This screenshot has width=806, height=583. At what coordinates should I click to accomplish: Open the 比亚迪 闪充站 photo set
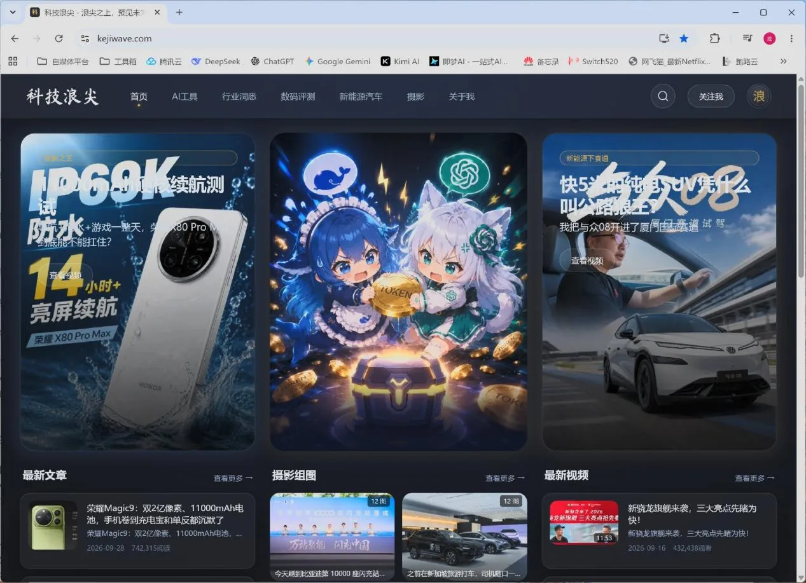click(x=332, y=537)
